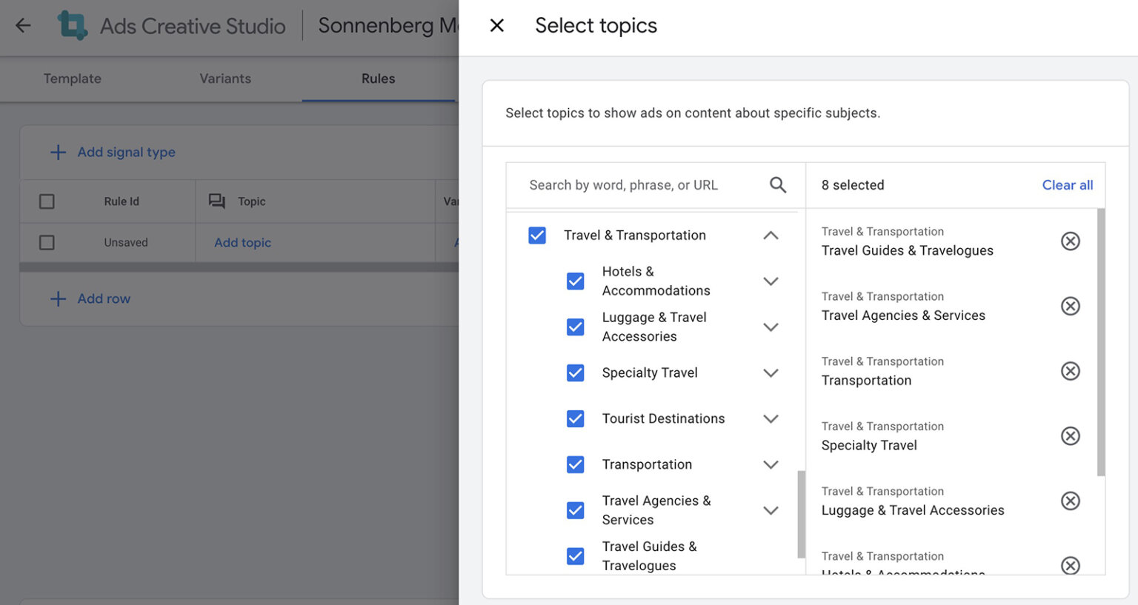
Task: Switch to the Template tab
Action: pos(72,78)
